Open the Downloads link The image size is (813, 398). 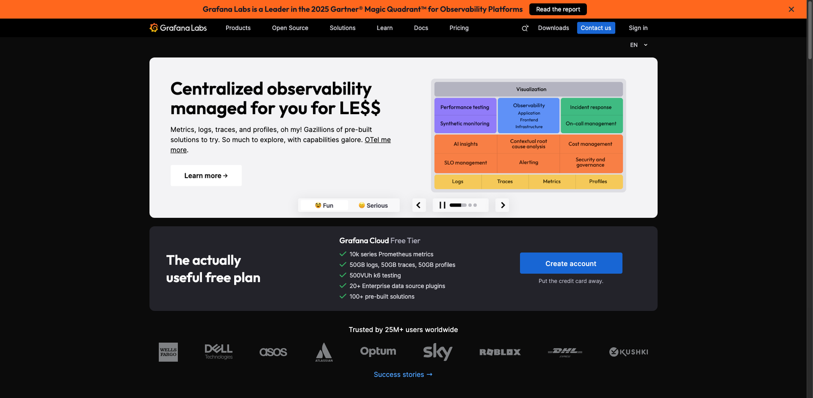(553, 28)
